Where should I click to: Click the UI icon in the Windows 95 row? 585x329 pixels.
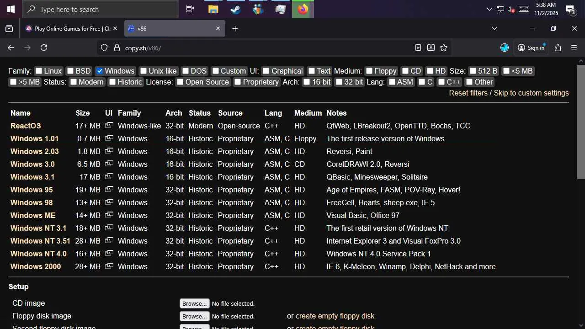click(x=109, y=189)
